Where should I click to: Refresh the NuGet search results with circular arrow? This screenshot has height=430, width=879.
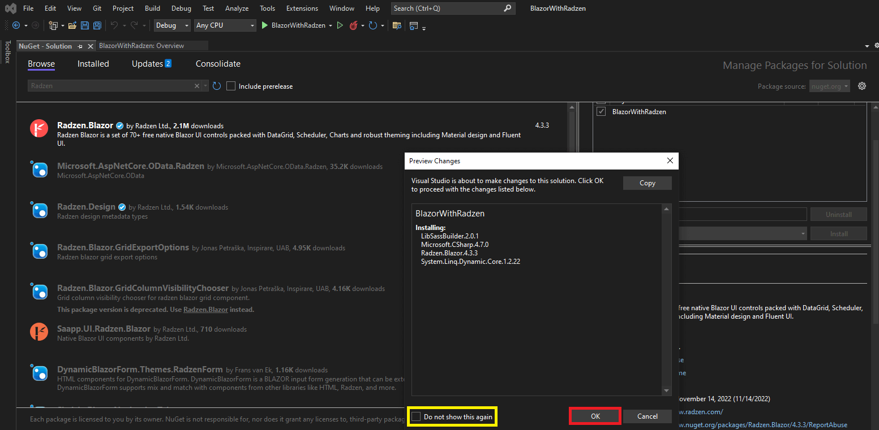[x=216, y=86]
